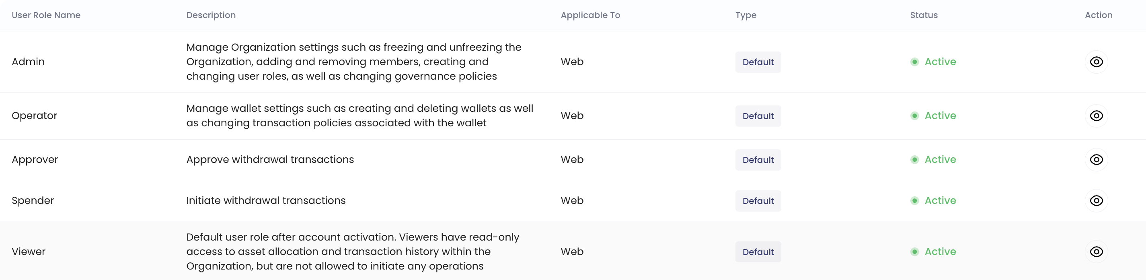Click the eye icon for Spender
This screenshot has height=280, width=1146.
click(1096, 201)
